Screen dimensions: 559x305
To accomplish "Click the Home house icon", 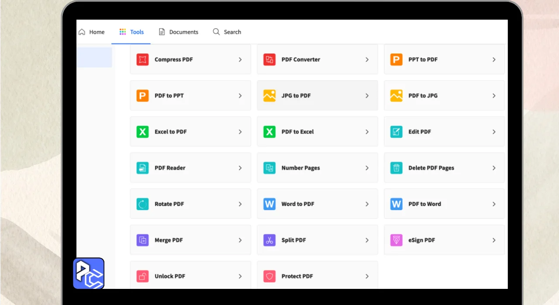I will (x=82, y=32).
